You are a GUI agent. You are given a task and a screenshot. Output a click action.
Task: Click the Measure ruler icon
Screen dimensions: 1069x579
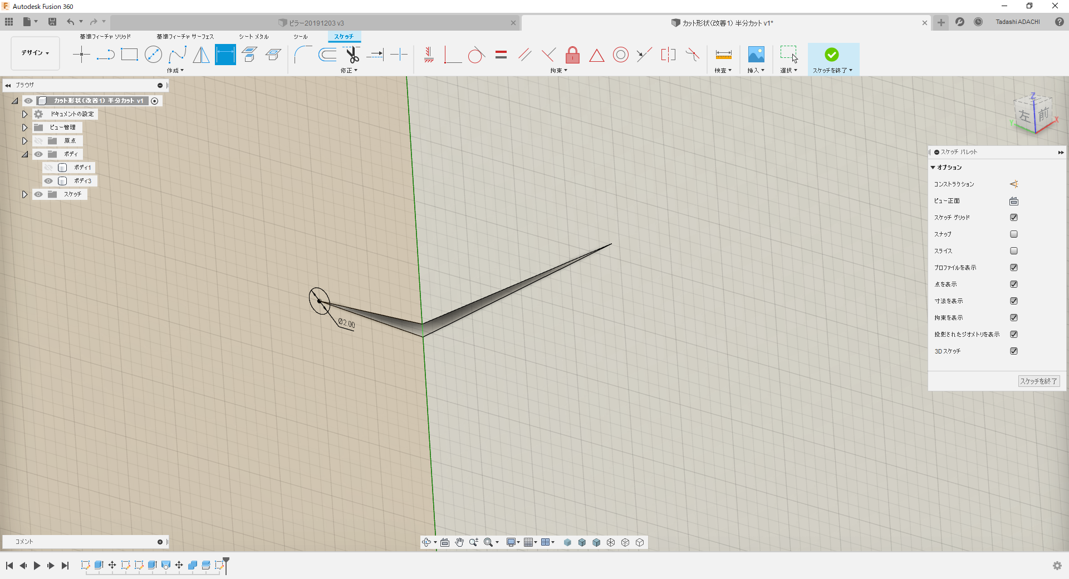click(x=723, y=55)
